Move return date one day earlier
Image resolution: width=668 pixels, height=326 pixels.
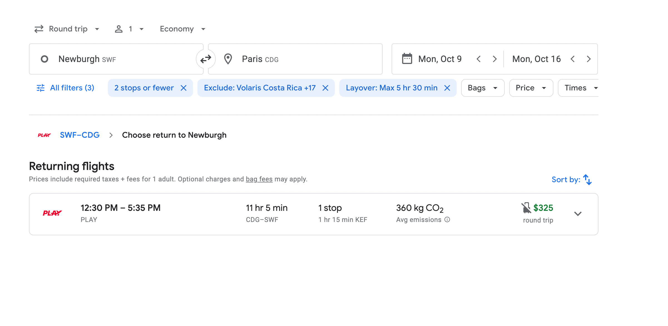[x=573, y=59]
